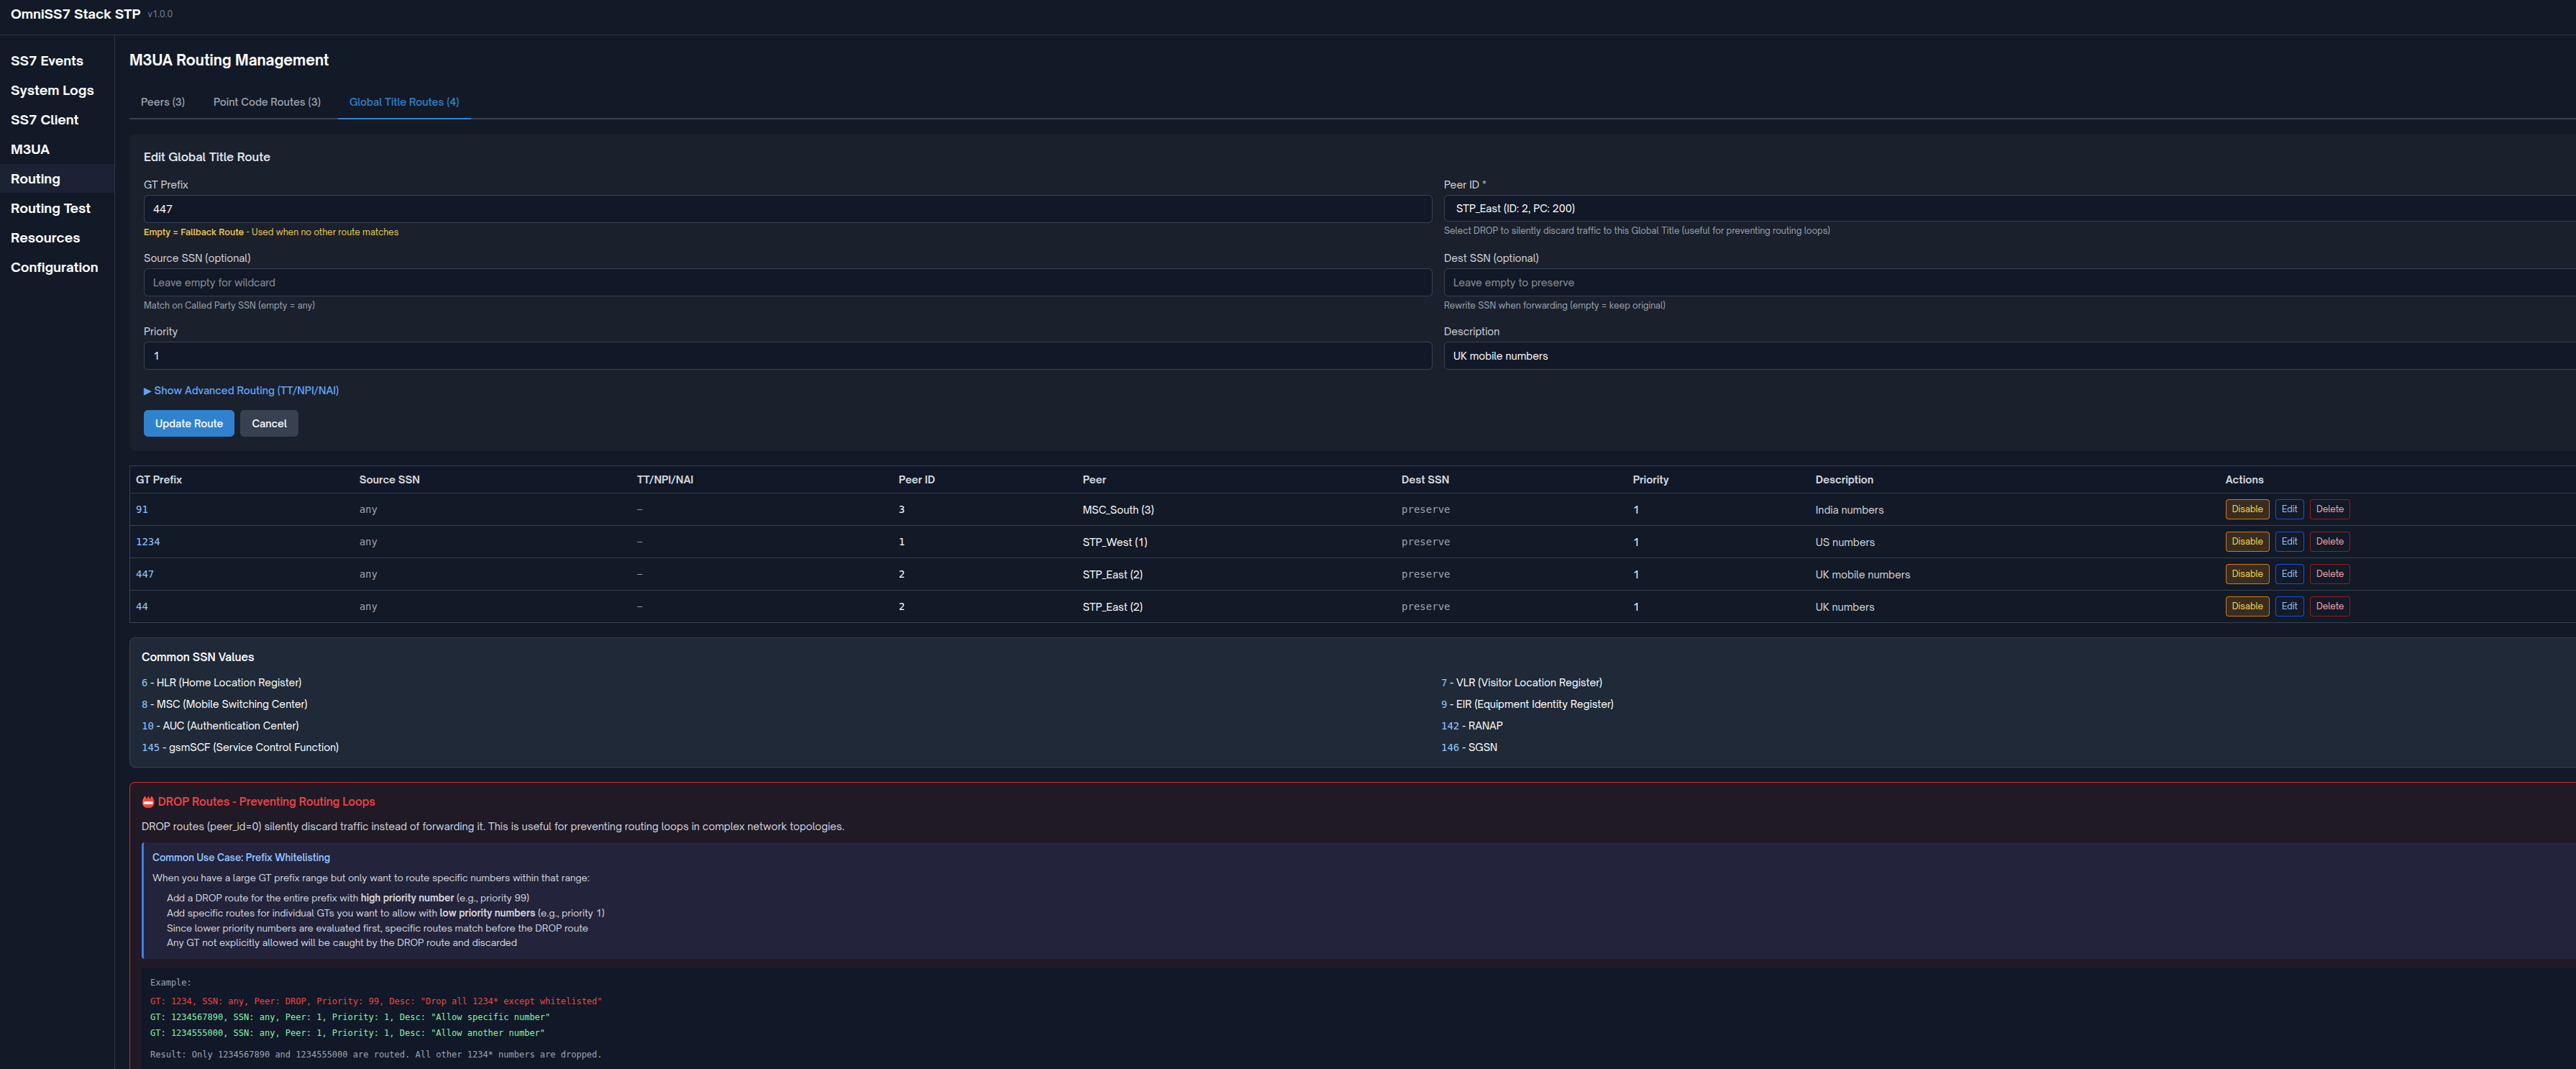The height and width of the screenshot is (1069, 2576).
Task: Focus the Source SSN field
Action: pos(786,283)
